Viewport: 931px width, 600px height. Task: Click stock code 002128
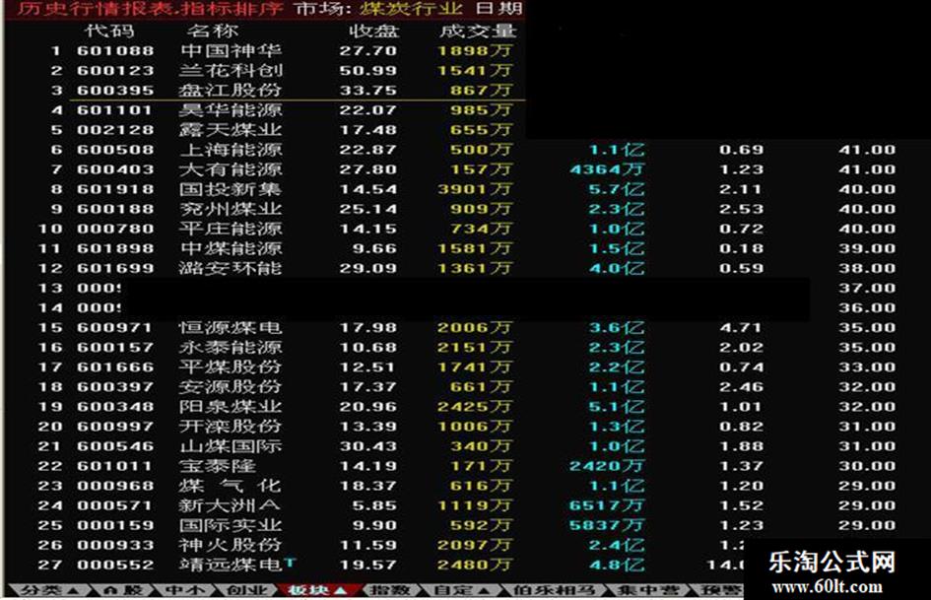(x=115, y=129)
